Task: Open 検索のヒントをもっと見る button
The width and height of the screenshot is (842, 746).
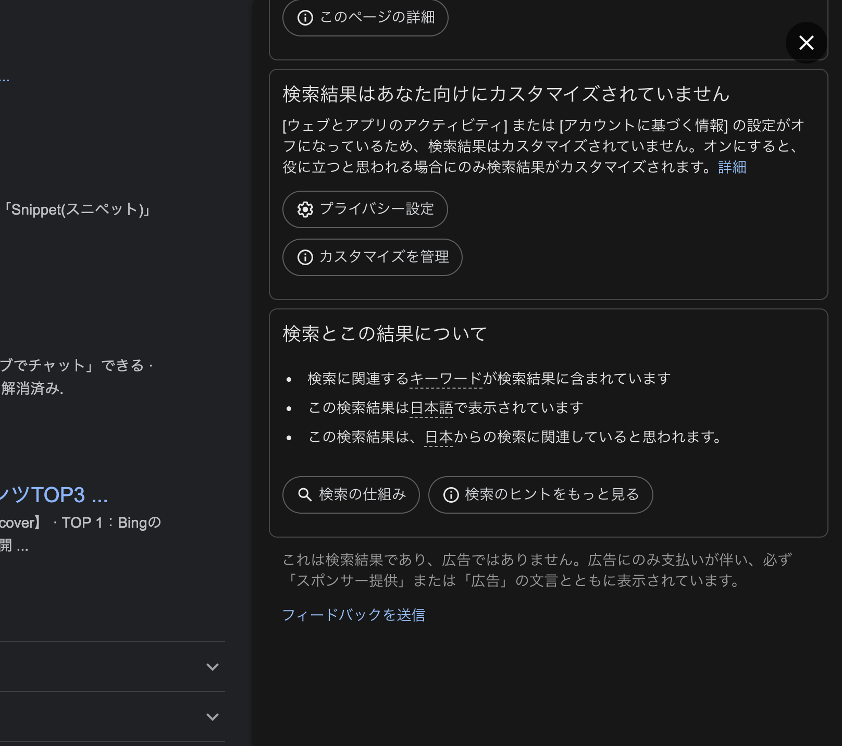Action: tap(540, 495)
